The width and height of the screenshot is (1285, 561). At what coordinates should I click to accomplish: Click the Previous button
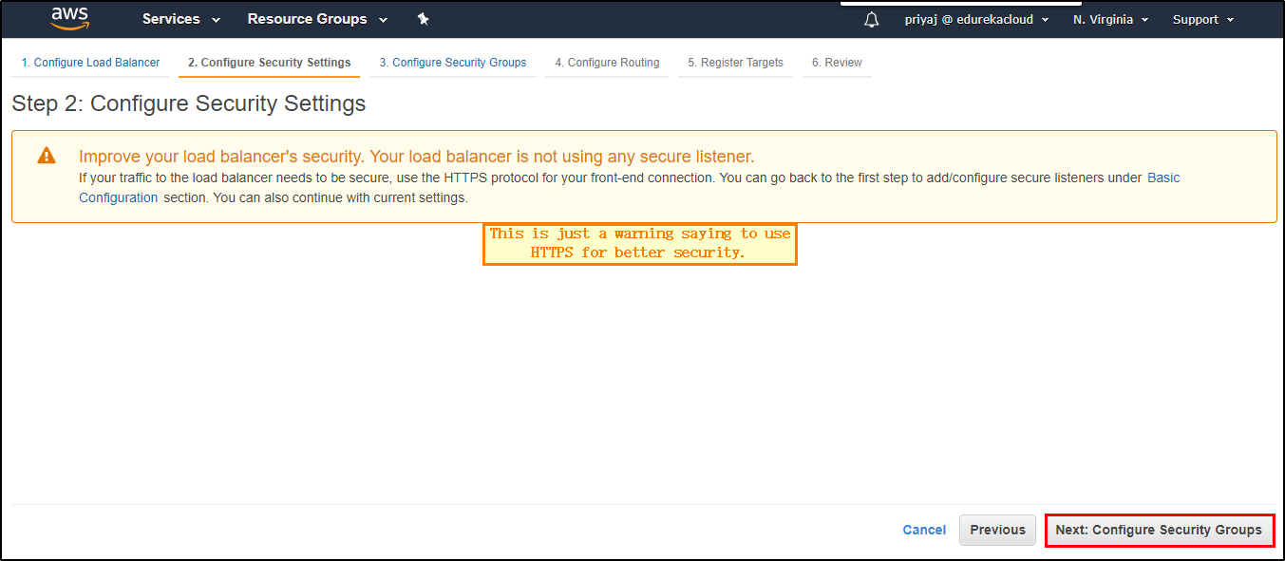click(997, 530)
